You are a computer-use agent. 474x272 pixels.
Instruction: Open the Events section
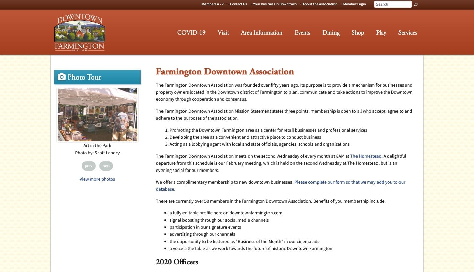pyautogui.click(x=302, y=32)
